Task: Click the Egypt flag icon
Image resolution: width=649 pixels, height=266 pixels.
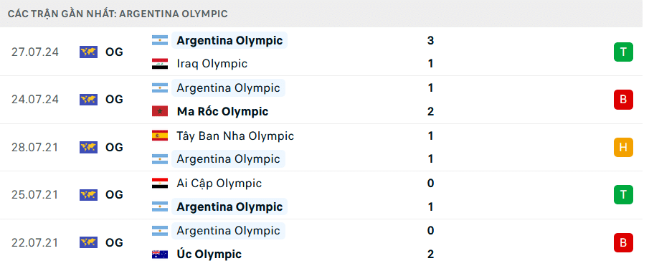Action: point(160,184)
